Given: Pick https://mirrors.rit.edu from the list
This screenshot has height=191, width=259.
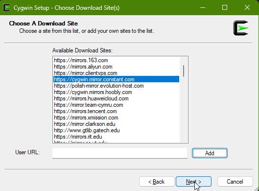Looking at the screenshot, I should point(117,137).
